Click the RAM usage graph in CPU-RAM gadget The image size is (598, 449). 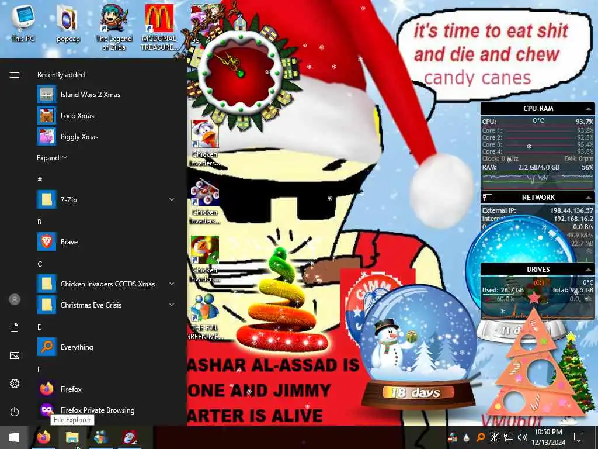538,180
